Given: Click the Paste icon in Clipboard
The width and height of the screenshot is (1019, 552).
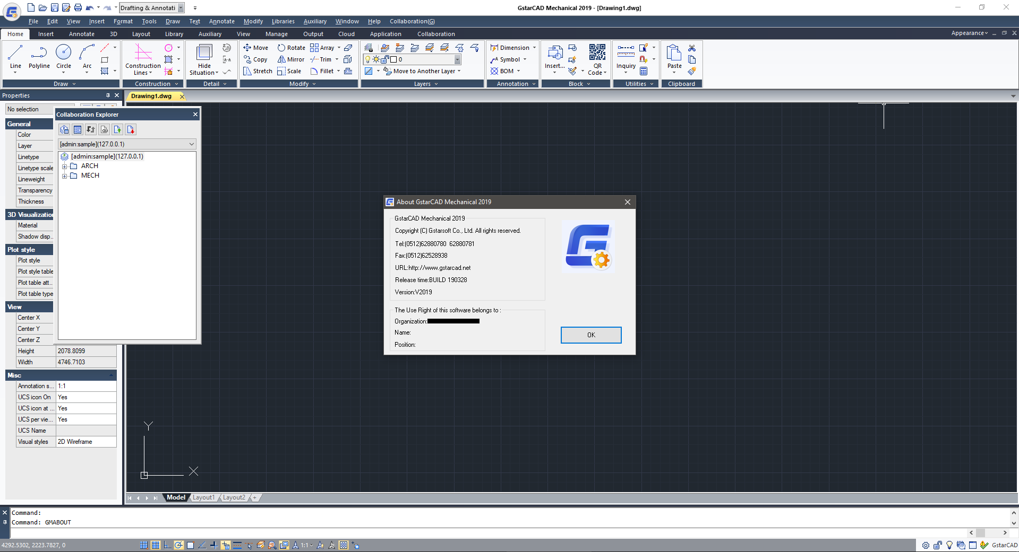Looking at the screenshot, I should (x=674, y=57).
